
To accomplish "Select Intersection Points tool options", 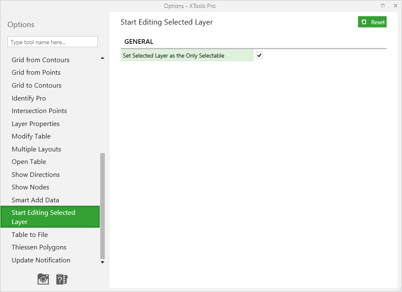I will pyautogui.click(x=39, y=111).
